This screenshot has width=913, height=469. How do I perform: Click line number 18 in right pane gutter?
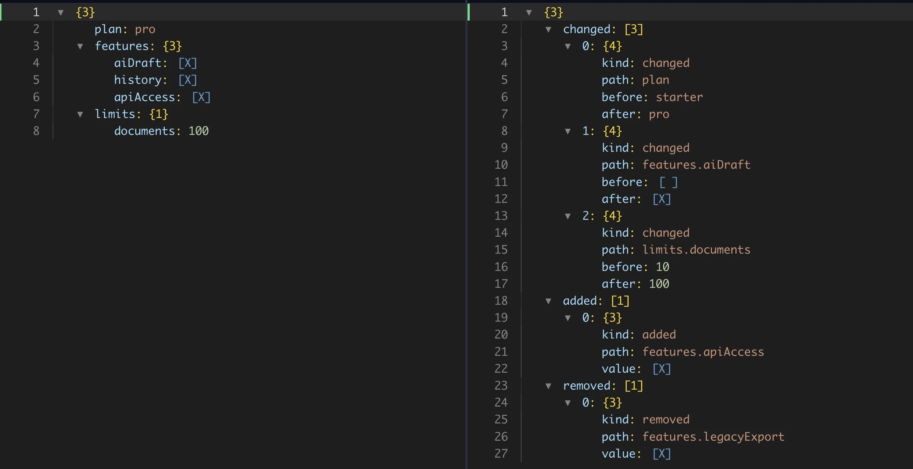click(501, 301)
